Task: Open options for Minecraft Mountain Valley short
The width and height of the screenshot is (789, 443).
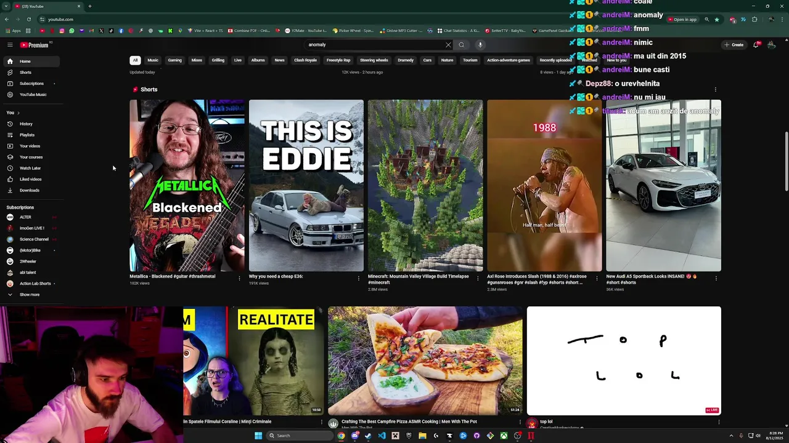Action: (x=477, y=278)
